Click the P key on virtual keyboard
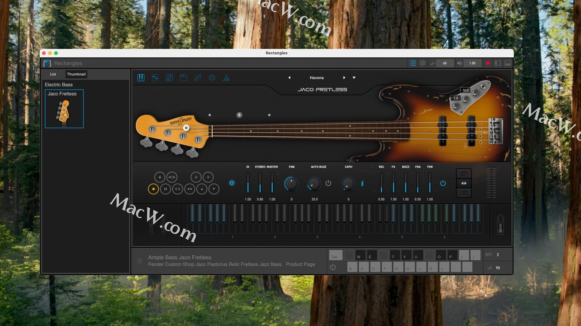 (x=452, y=255)
